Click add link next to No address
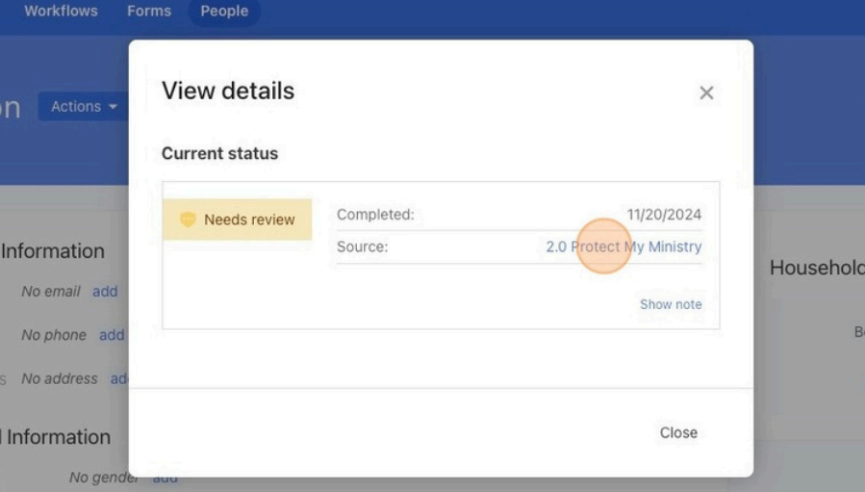The height and width of the screenshot is (492, 865). (118, 378)
